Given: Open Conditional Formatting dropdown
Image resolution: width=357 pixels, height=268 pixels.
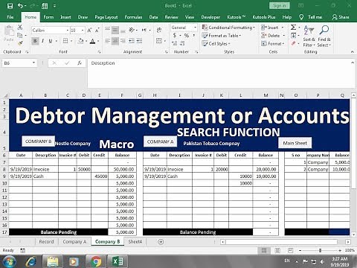Looking at the screenshot, I should 228,28.
